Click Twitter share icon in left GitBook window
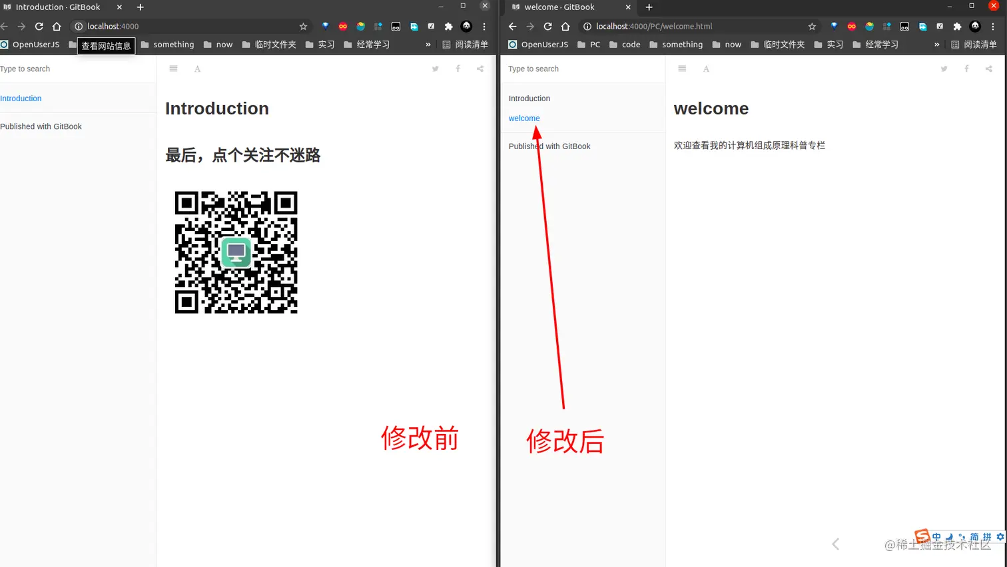Viewport: 1007px width, 567px height. click(x=436, y=69)
